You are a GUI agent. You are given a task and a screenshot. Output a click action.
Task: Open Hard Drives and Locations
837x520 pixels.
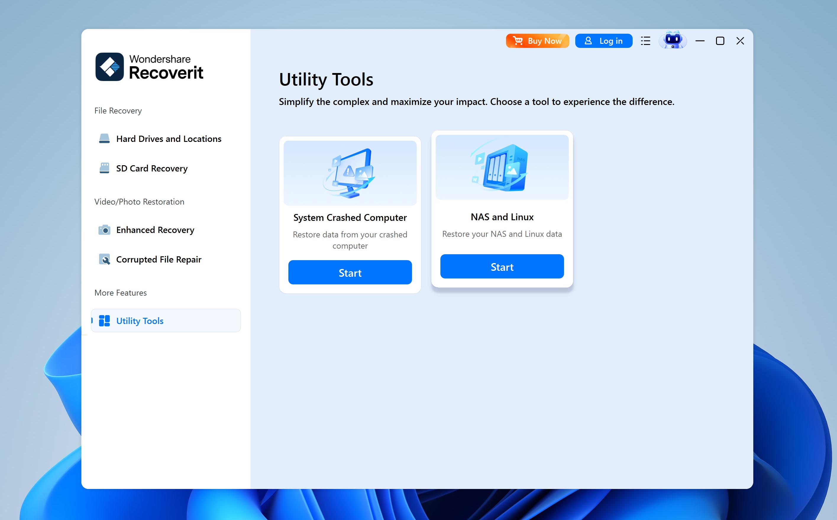166,139
